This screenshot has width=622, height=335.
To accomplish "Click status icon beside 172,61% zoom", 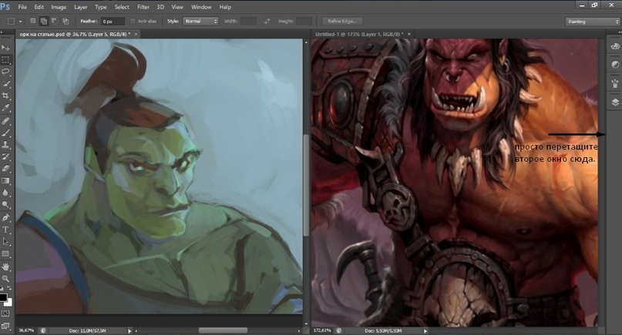I will [339, 330].
